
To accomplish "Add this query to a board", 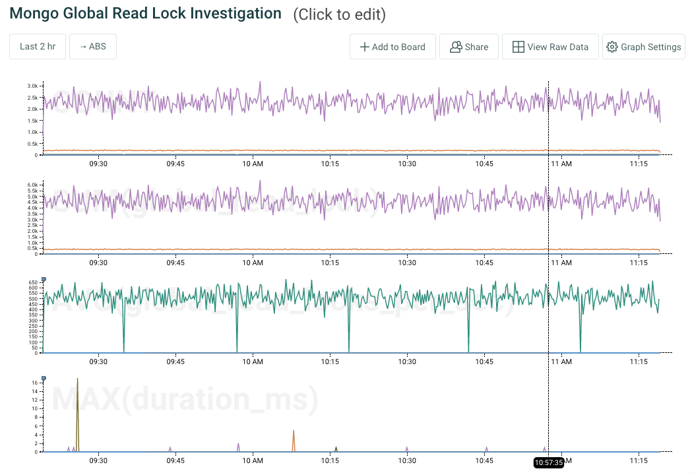I will pos(393,47).
